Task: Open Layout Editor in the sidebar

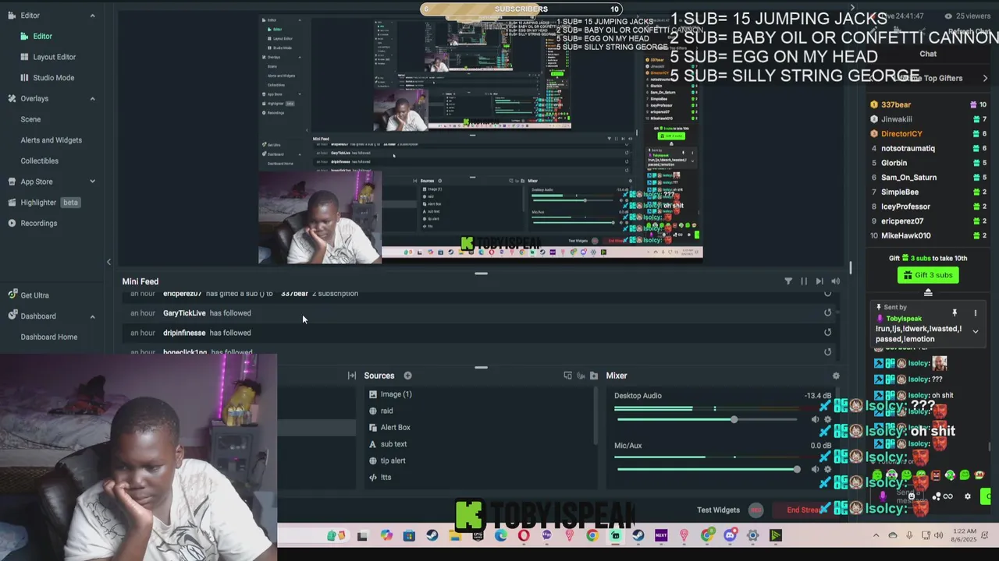Action: tap(54, 57)
